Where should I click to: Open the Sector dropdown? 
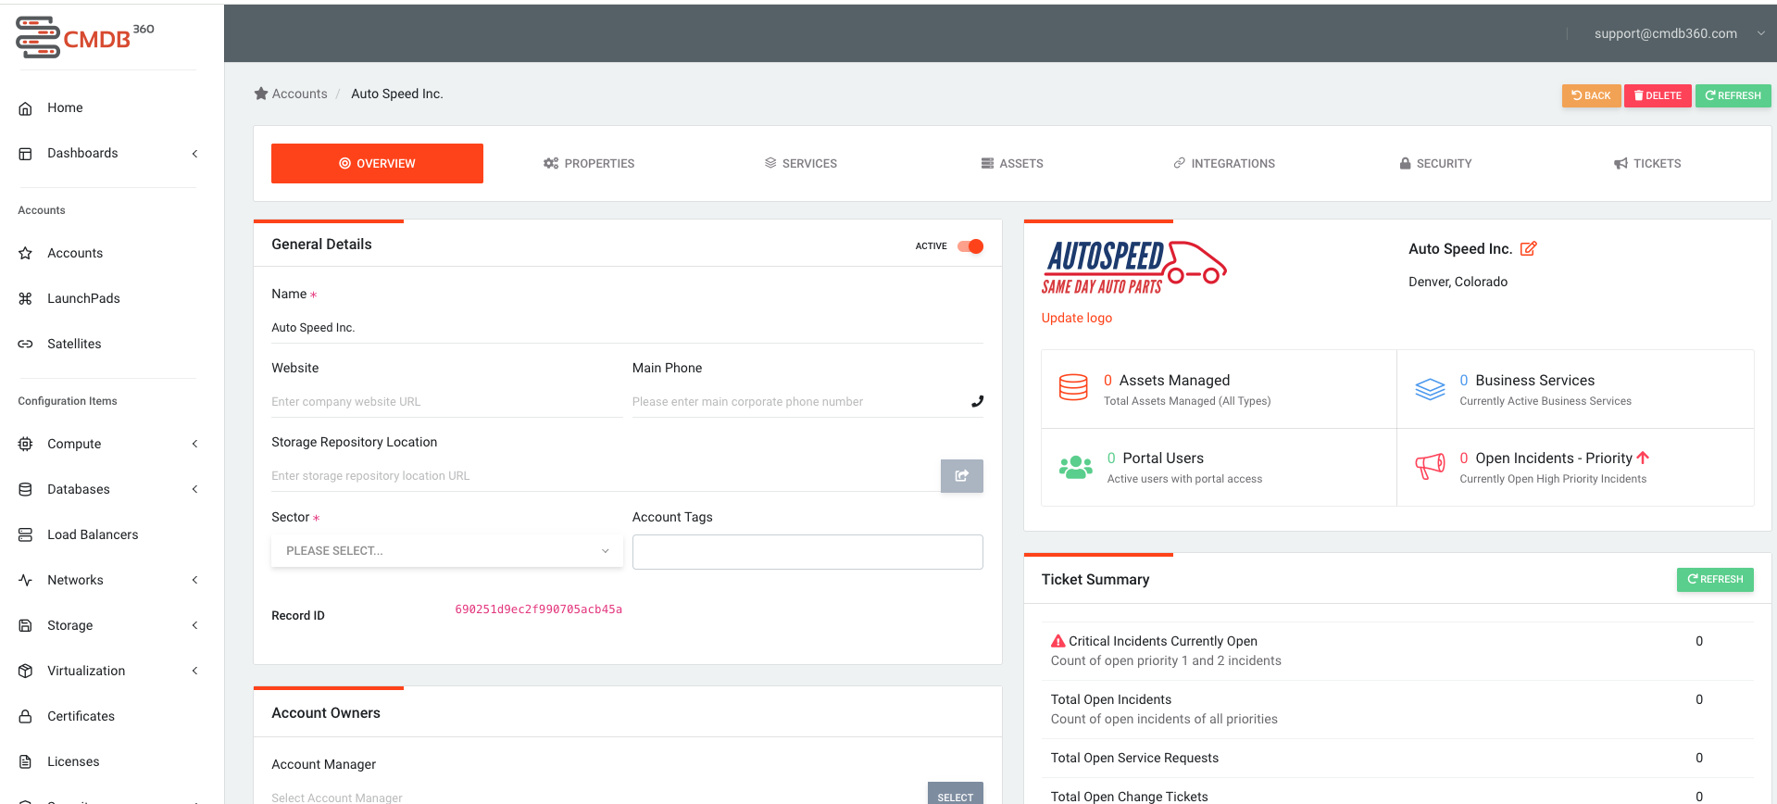(x=447, y=550)
